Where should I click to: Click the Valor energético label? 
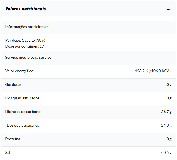click(x=20, y=71)
